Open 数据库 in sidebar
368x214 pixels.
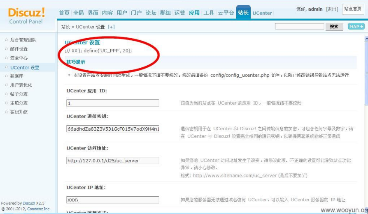[16, 76]
